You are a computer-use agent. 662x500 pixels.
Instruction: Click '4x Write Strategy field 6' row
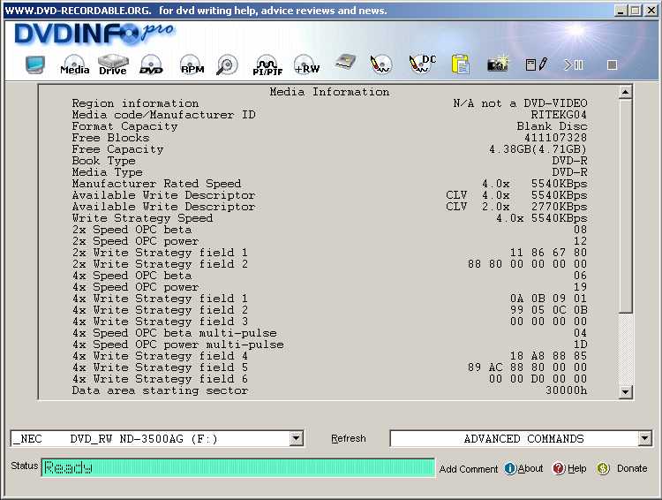click(329, 379)
